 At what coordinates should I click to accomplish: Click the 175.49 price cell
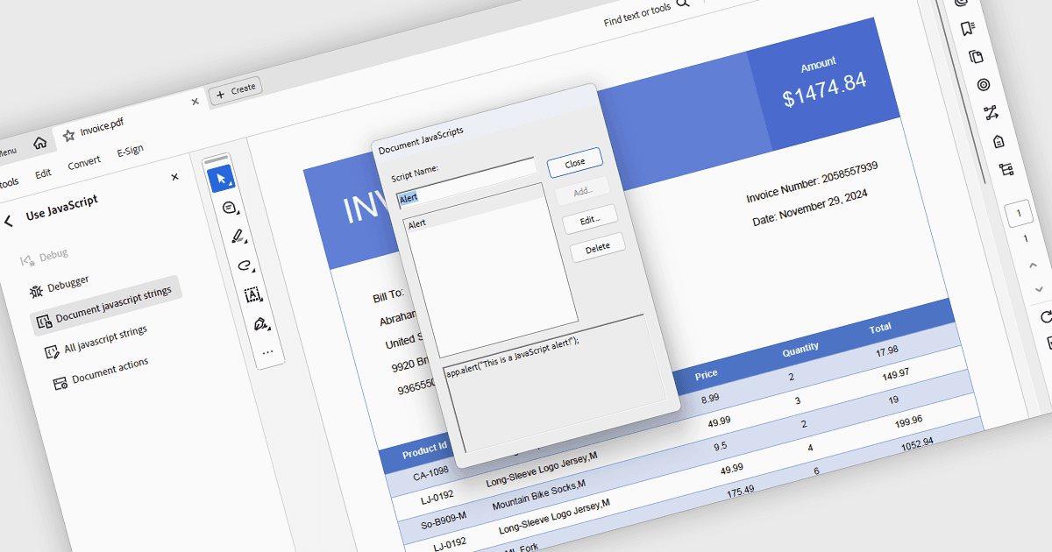[x=741, y=491]
